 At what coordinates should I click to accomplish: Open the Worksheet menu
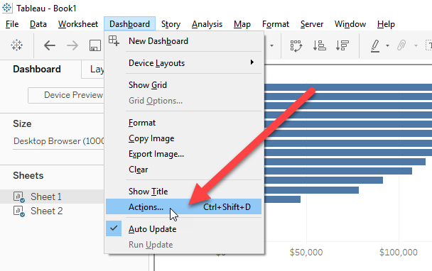pyautogui.click(x=78, y=24)
